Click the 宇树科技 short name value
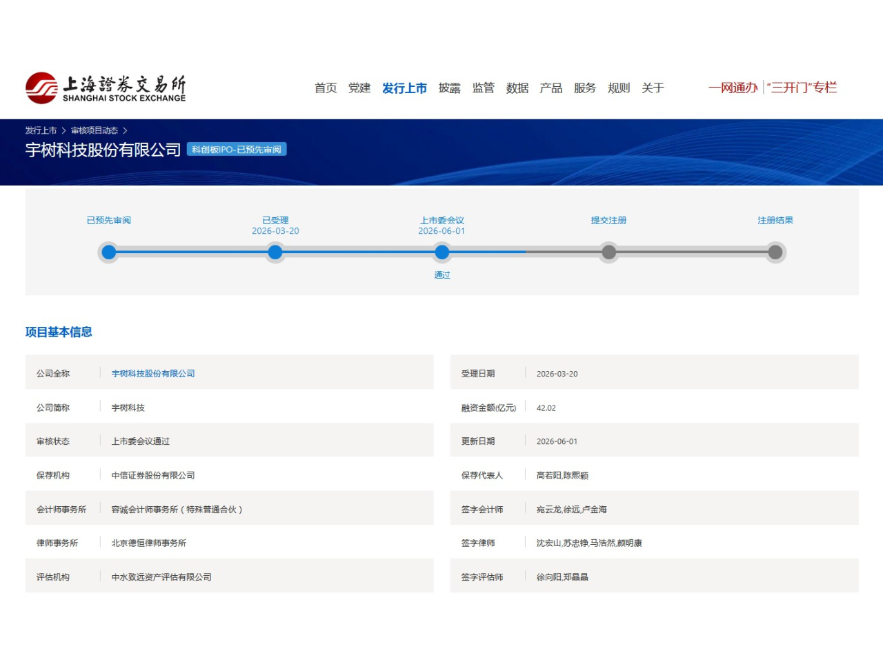This screenshot has width=883, height=662. pyautogui.click(x=128, y=408)
